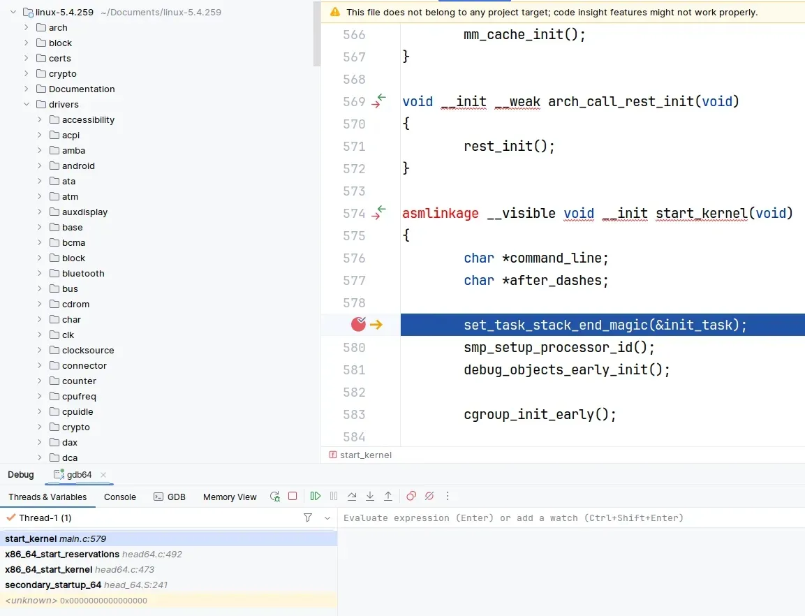Expand the accessibility folder

tap(40, 119)
